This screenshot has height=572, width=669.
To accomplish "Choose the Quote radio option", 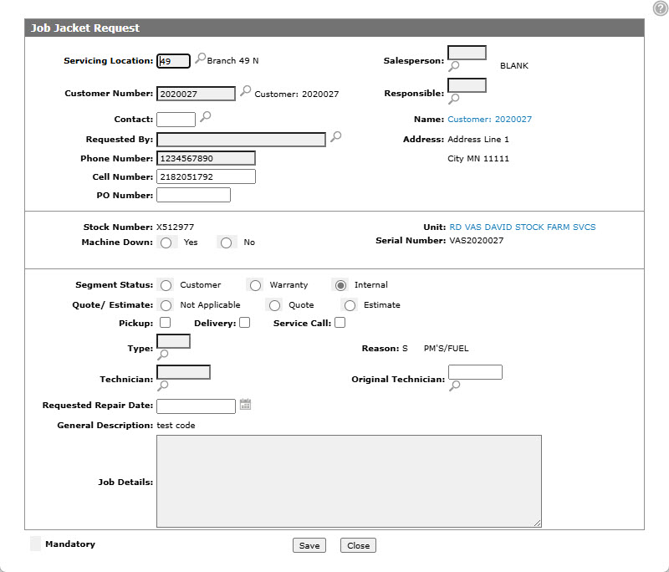I will click(275, 305).
